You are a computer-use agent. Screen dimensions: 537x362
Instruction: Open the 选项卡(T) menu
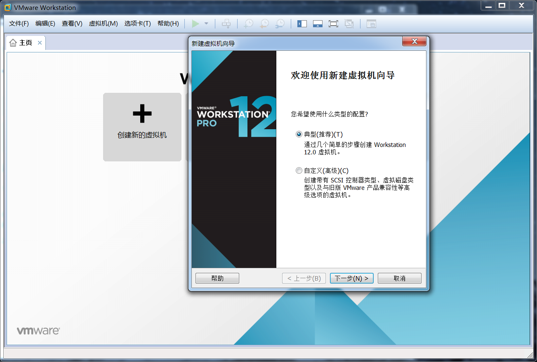tap(138, 24)
